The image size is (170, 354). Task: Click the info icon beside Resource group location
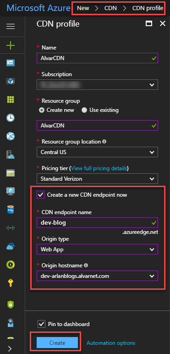pos(104,142)
